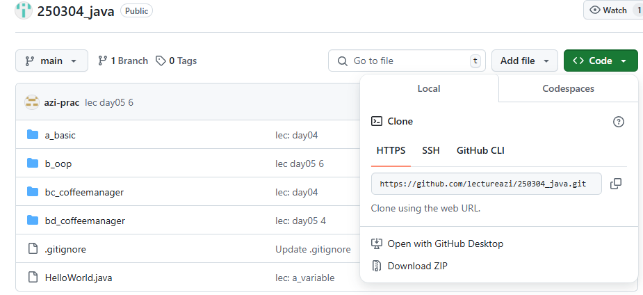643x295 pixels.
Task: Download ZIP of the repository
Action: point(409,266)
